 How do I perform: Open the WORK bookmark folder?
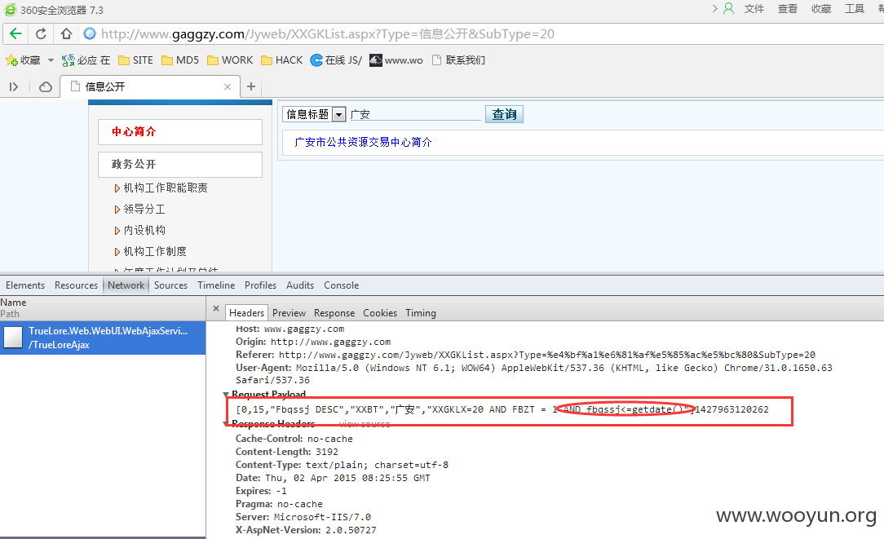pyautogui.click(x=230, y=60)
